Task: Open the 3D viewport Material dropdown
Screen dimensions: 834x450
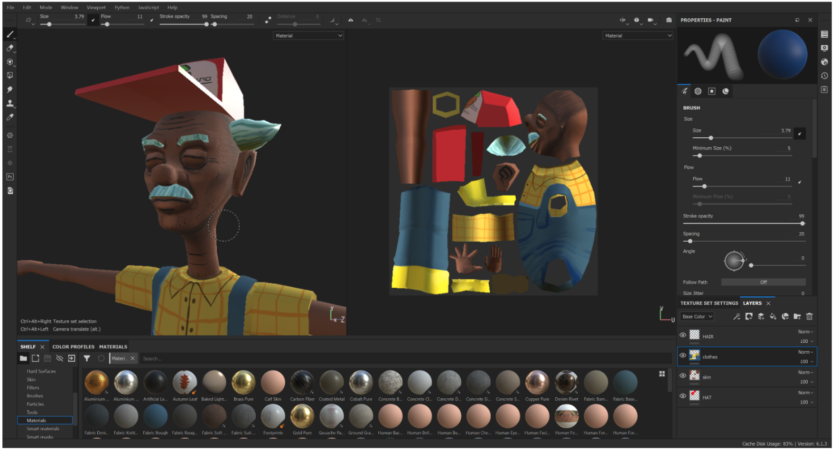Action: point(308,36)
